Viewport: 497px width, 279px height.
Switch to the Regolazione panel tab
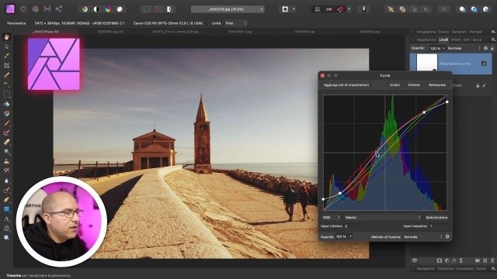pos(426,40)
